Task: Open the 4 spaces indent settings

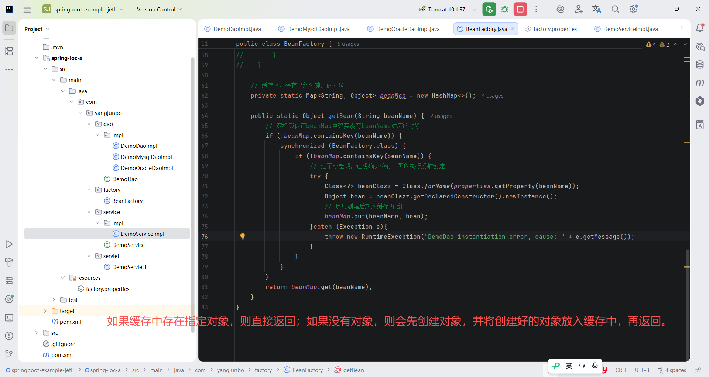Action: tap(671, 370)
